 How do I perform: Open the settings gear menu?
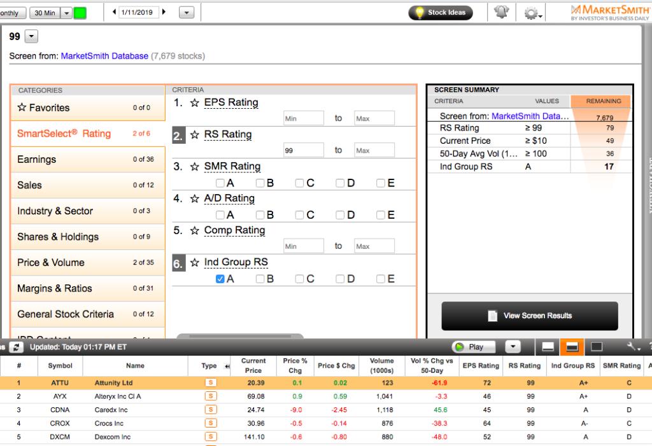point(533,13)
